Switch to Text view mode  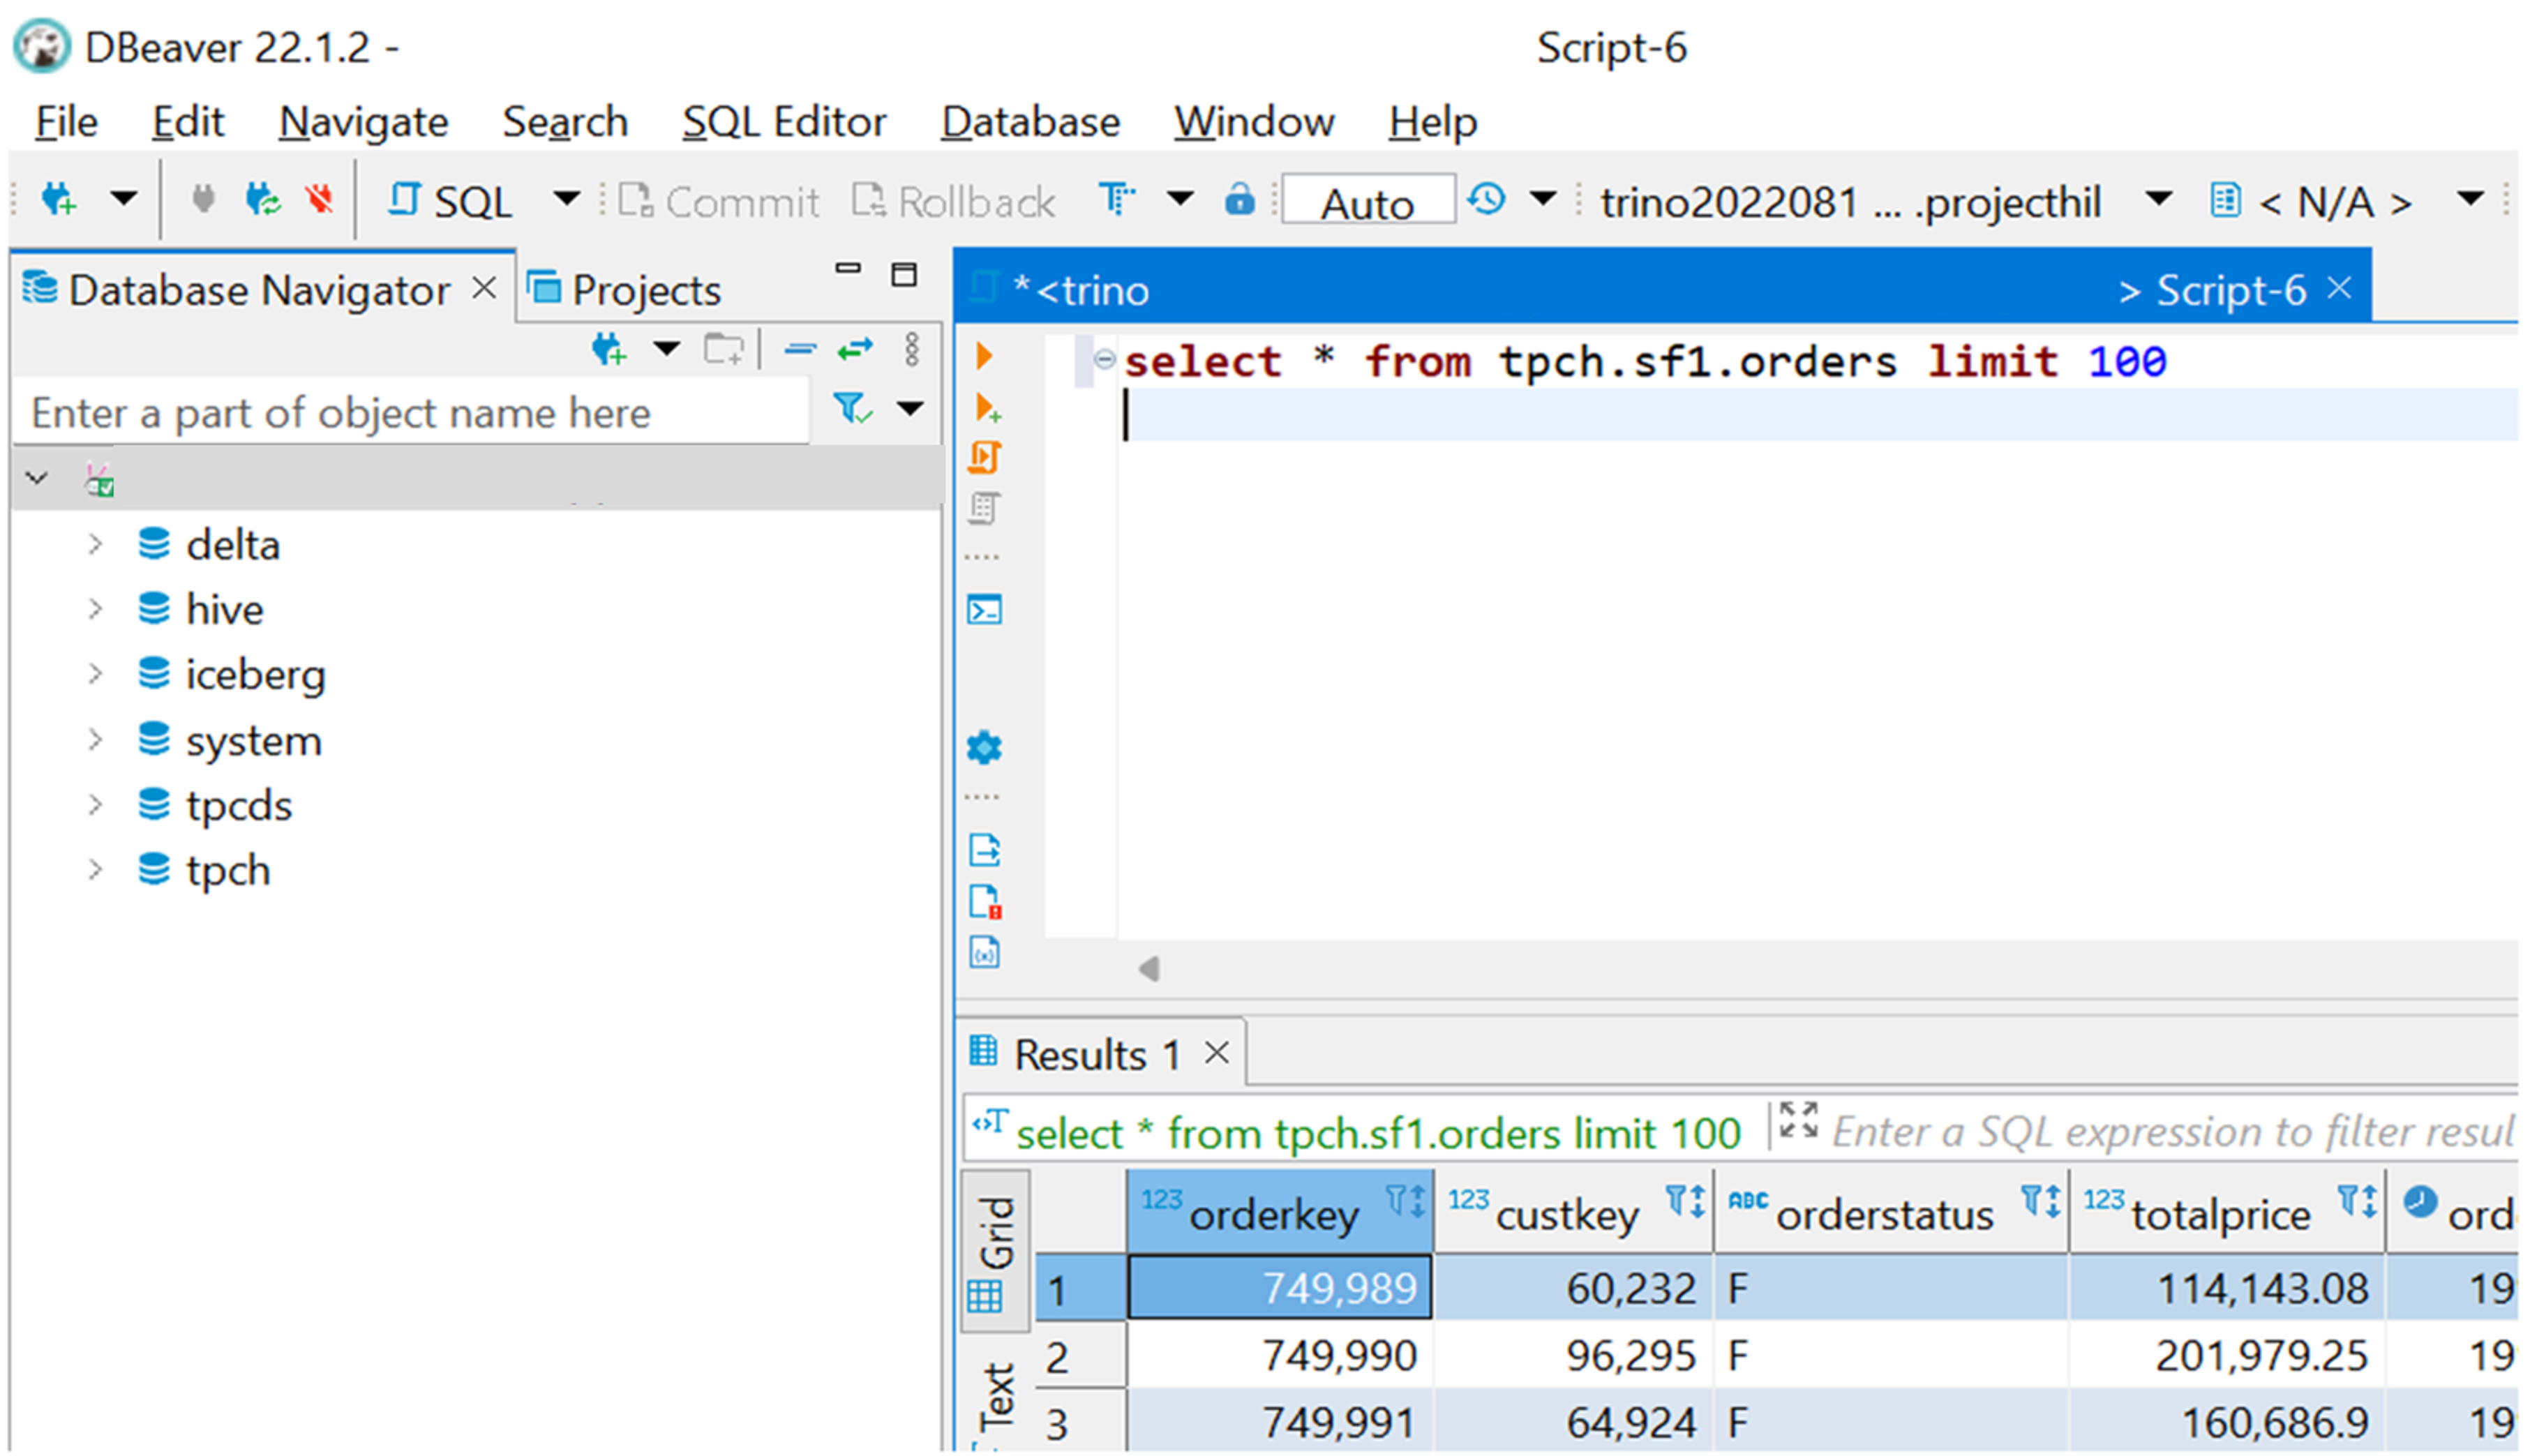tap(978, 1390)
